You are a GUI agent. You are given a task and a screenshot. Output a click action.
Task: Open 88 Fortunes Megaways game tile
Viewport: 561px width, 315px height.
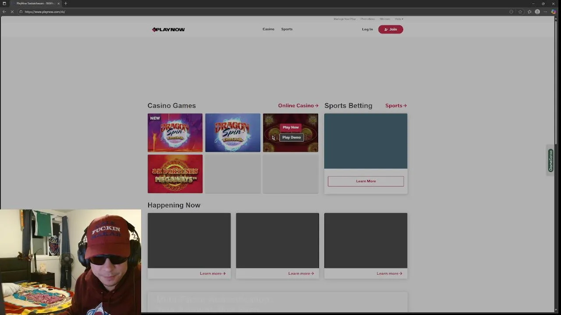(175, 174)
